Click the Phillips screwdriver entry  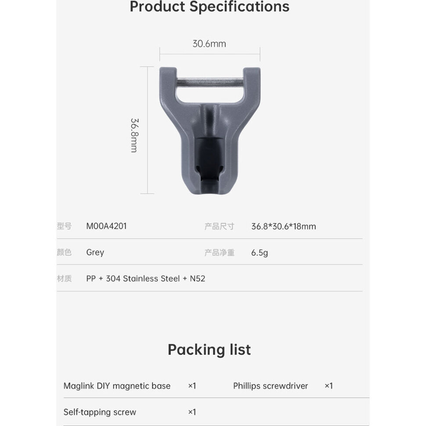click(271, 386)
